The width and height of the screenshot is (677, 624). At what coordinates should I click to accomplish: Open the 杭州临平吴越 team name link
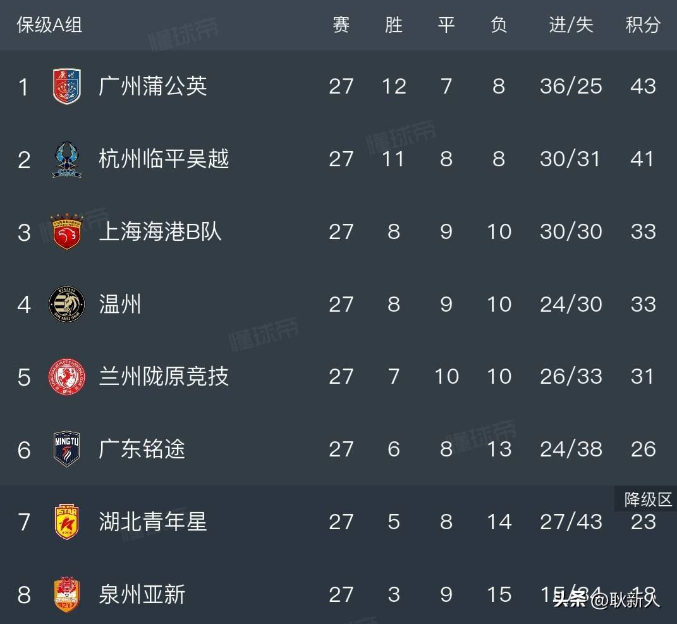click(x=164, y=159)
